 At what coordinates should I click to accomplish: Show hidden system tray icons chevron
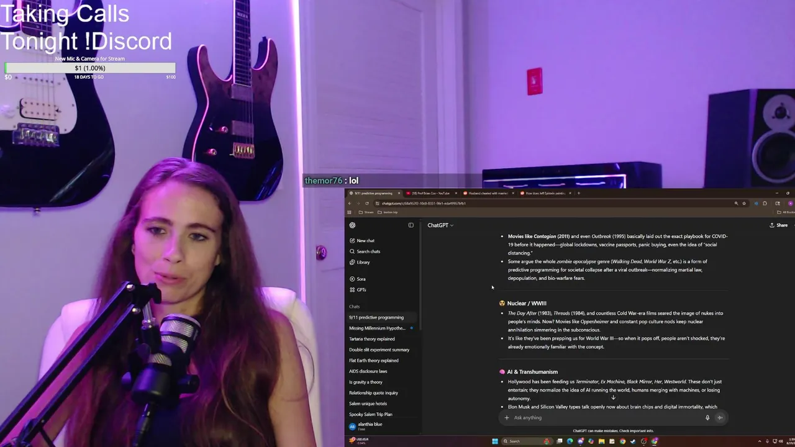pos(760,441)
